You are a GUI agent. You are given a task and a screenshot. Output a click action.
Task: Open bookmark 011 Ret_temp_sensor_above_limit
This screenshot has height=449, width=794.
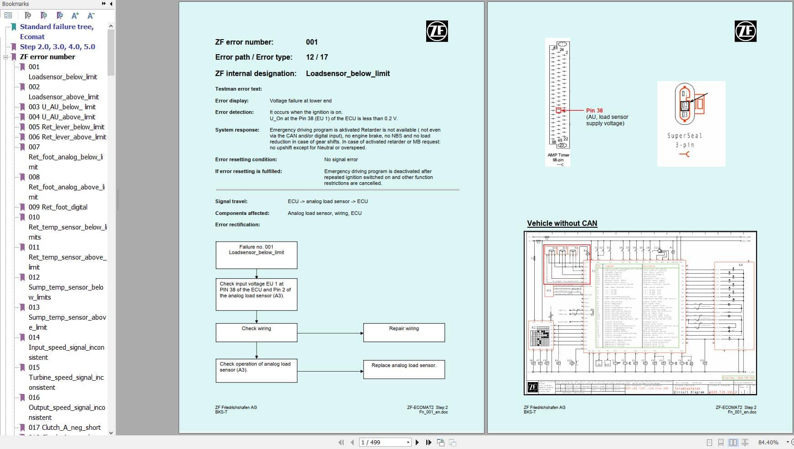click(x=67, y=257)
